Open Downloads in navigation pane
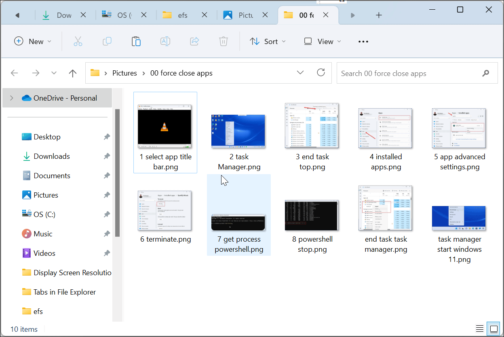Screen dimensions: 504x337 coord(52,156)
